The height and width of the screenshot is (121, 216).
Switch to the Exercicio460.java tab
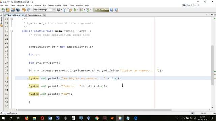34,15
